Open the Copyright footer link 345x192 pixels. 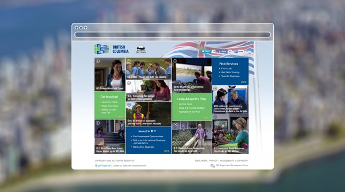point(242,161)
